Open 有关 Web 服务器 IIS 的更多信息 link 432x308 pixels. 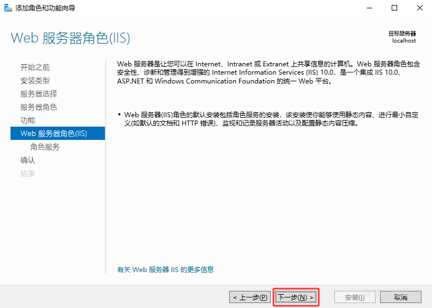(x=165, y=269)
